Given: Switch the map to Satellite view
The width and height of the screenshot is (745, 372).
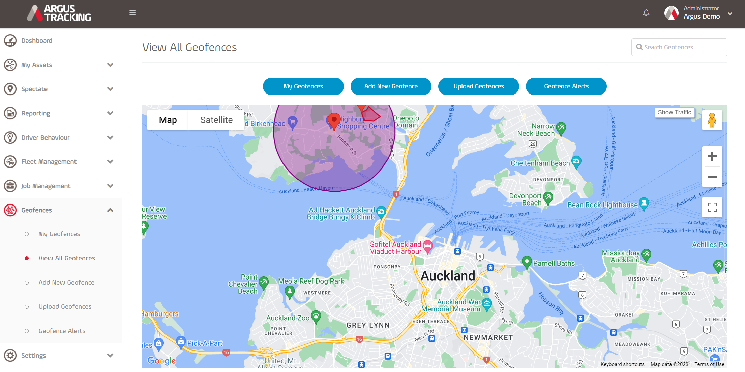Looking at the screenshot, I should click(x=216, y=120).
